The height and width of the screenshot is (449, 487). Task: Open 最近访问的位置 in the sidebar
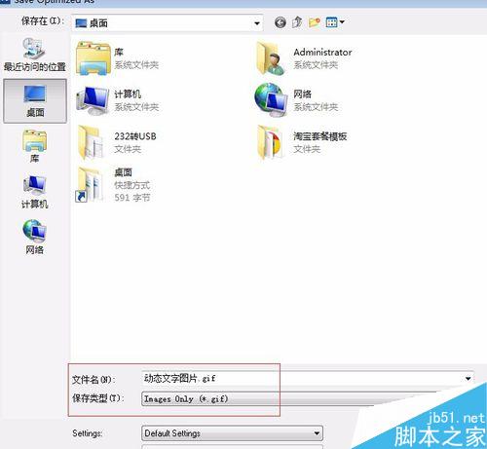pyautogui.click(x=34, y=55)
